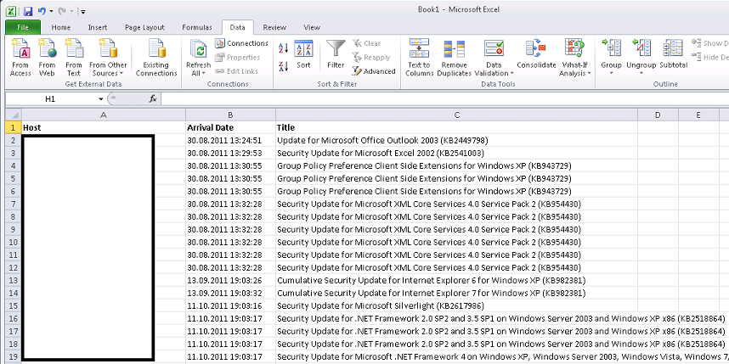Switch to the Insert tab
The image size is (729, 364).
point(98,27)
